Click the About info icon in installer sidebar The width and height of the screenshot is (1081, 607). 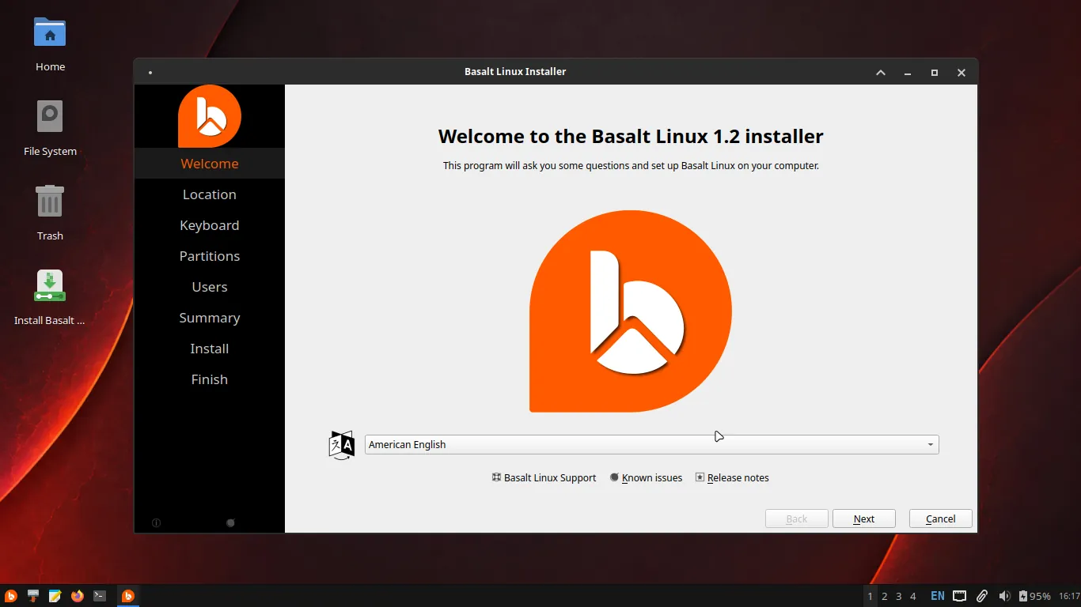[156, 522]
